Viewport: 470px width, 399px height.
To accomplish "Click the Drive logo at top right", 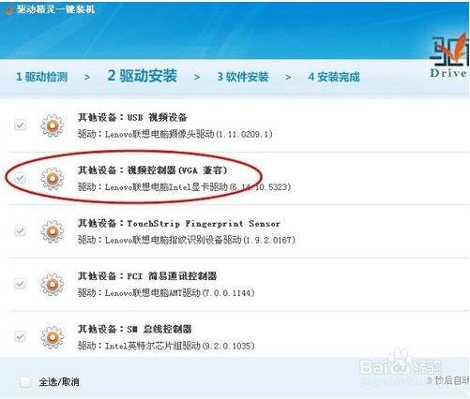I will click(449, 57).
